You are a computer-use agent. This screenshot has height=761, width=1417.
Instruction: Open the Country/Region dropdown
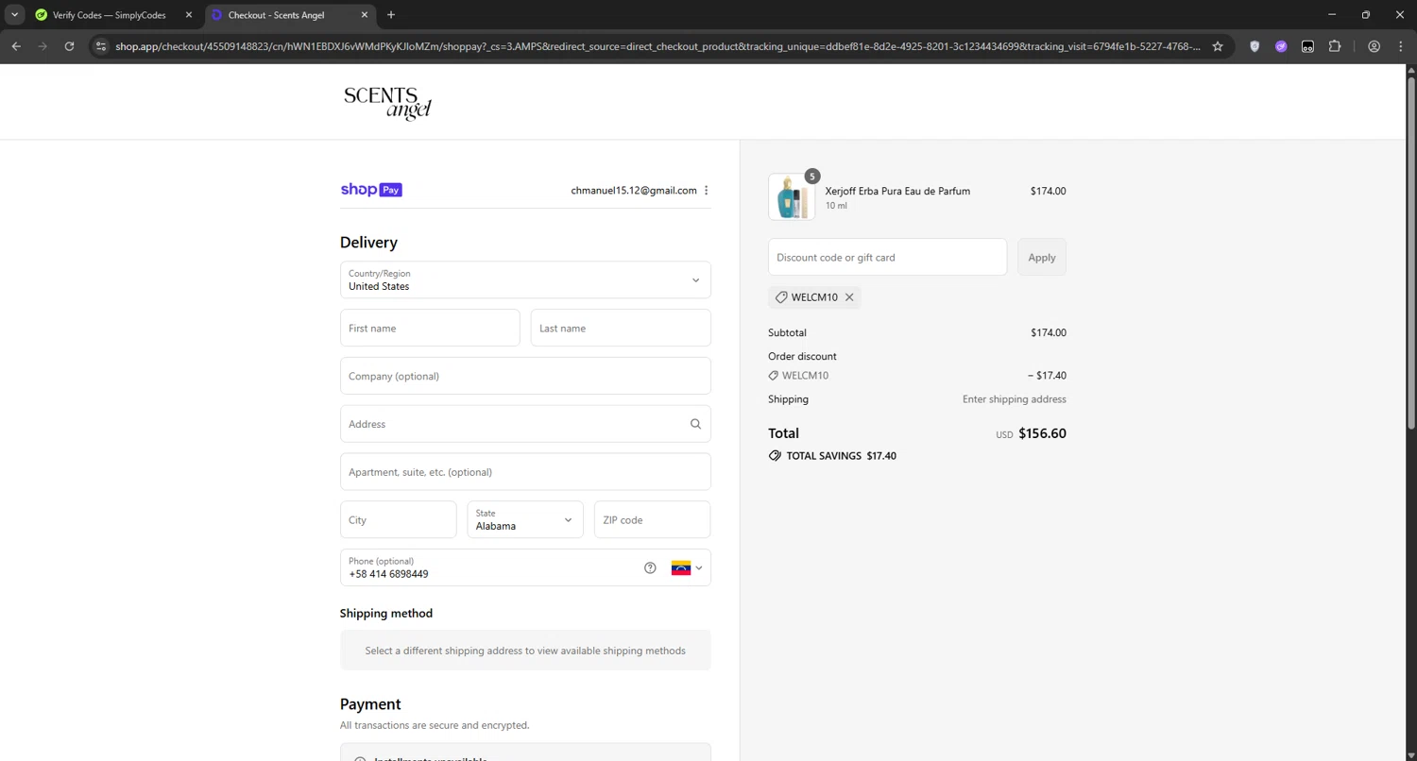coord(525,279)
